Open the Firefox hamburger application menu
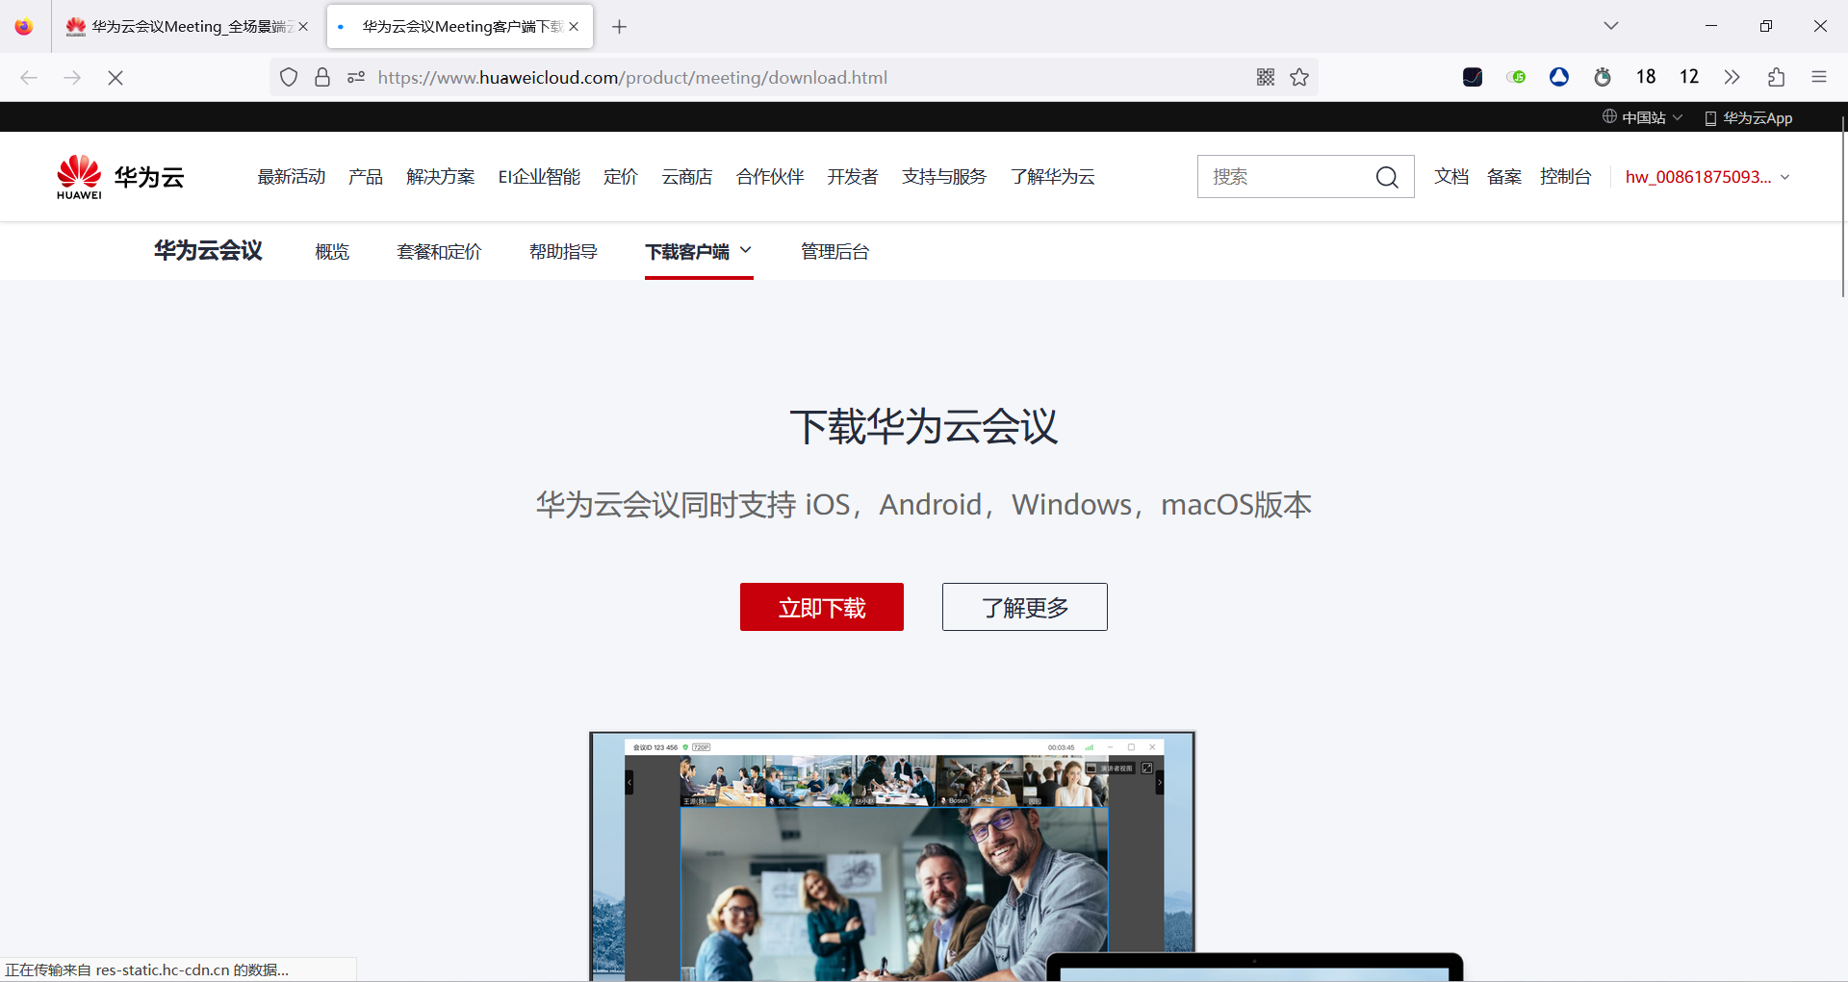Screen dimensions: 1848x982 [1819, 78]
